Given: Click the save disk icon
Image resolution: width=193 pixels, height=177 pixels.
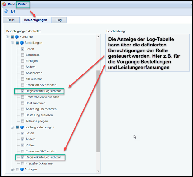Looking at the screenshot, I should tap(13, 12).
